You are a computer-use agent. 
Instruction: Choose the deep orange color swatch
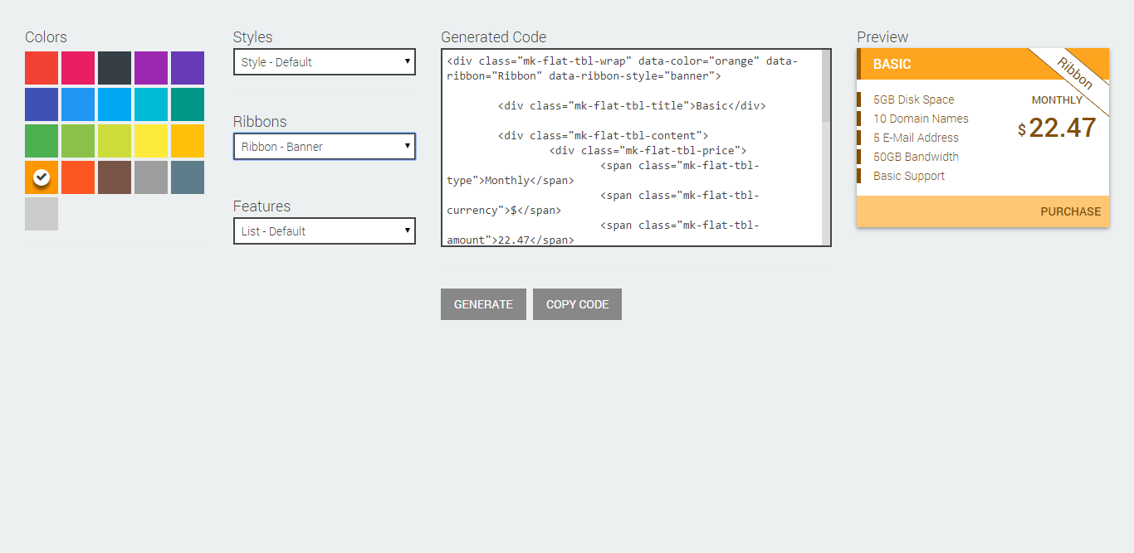tap(78, 177)
